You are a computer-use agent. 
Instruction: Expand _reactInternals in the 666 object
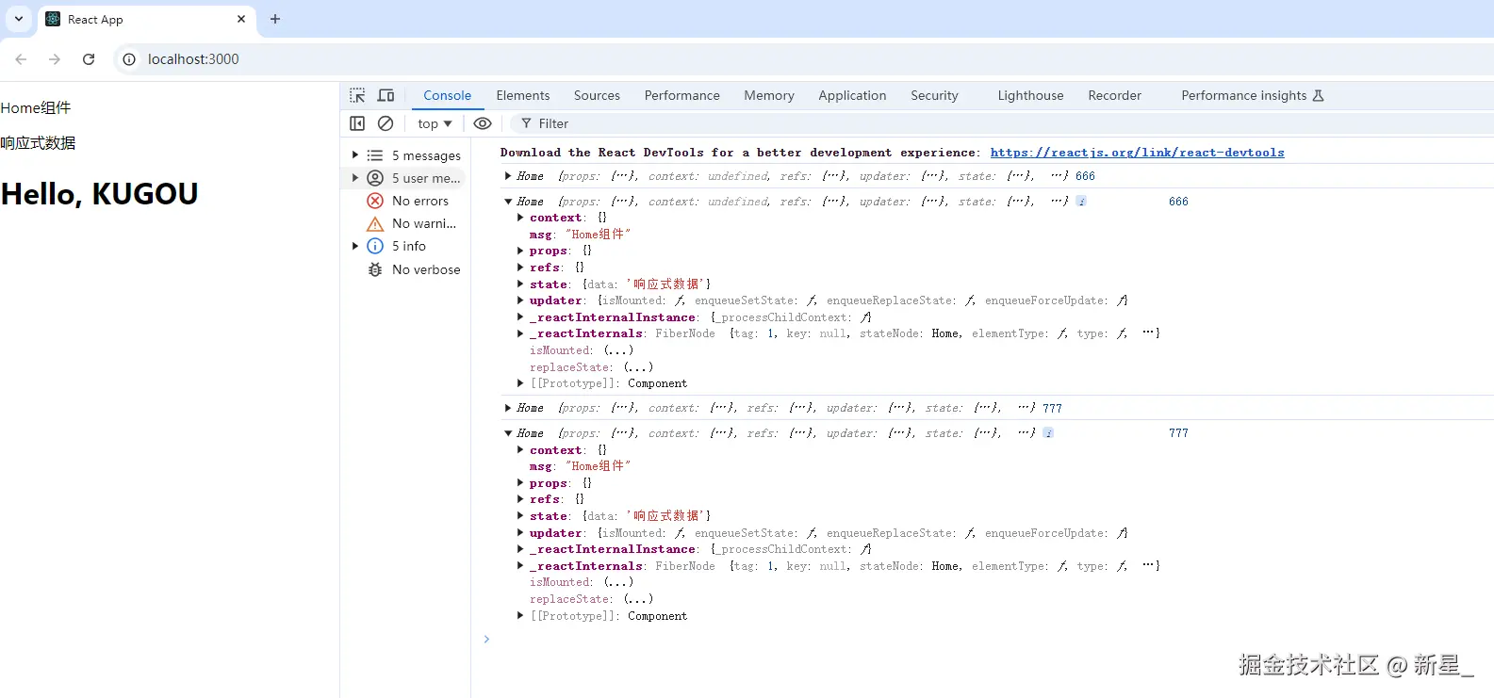pyautogui.click(x=520, y=333)
